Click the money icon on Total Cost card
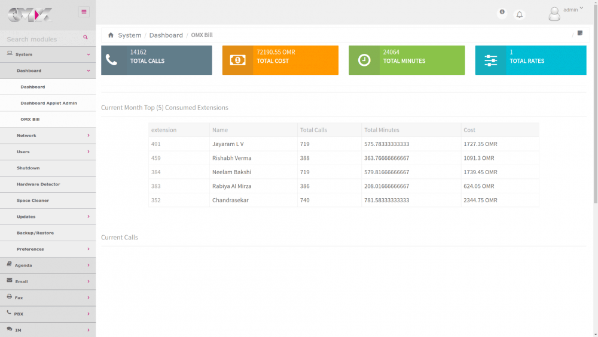Screen dimensions: 598x337 coord(237,60)
